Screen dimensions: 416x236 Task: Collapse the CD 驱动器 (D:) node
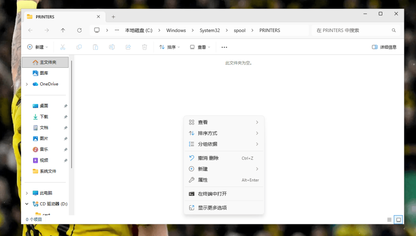click(27, 204)
